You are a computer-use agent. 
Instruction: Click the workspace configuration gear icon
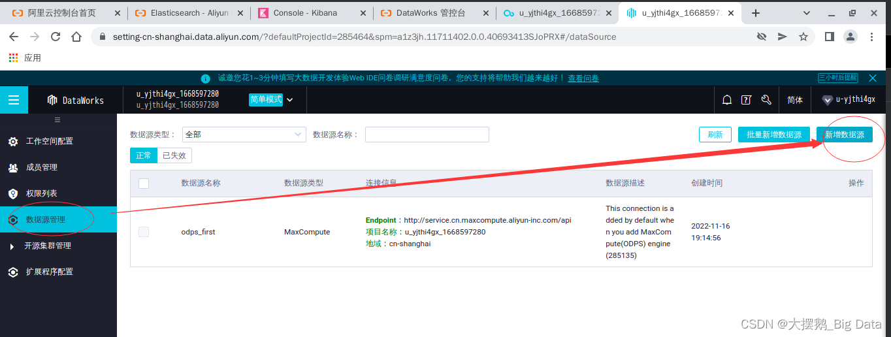[x=13, y=142]
